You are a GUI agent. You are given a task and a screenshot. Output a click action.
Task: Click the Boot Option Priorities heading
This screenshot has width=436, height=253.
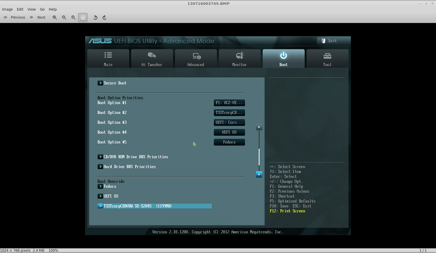(120, 98)
